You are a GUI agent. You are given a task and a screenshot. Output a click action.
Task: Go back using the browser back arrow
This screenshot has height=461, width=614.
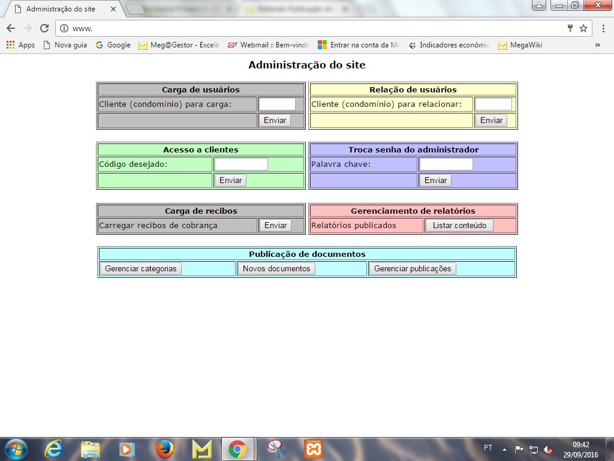click(11, 28)
